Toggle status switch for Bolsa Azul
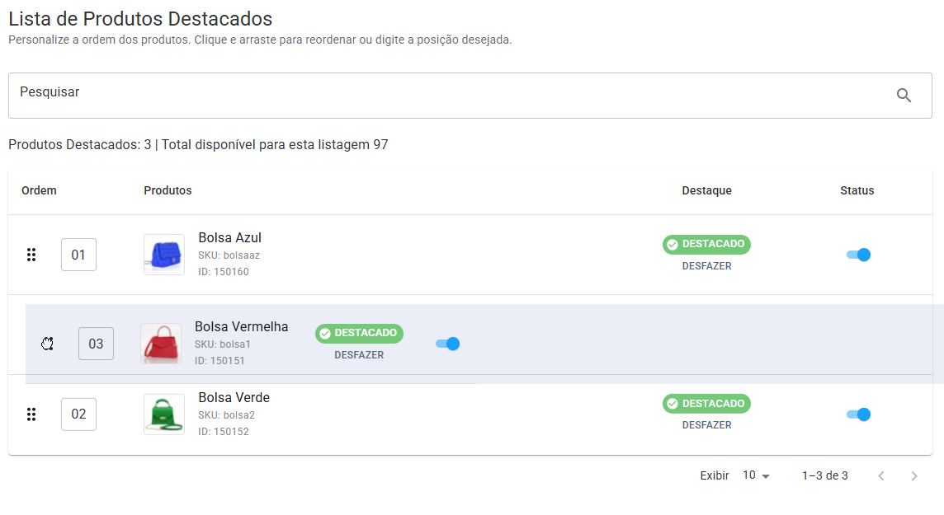944x515 pixels. (858, 255)
